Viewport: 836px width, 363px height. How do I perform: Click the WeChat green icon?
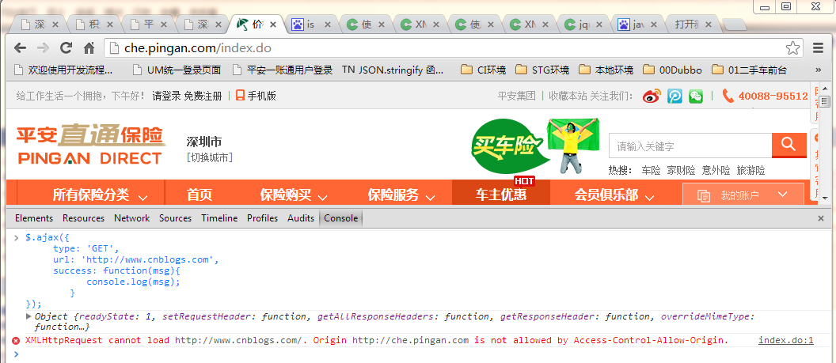click(696, 96)
